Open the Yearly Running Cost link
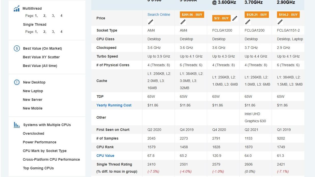The height and width of the screenshot is (177, 315). coord(114,105)
